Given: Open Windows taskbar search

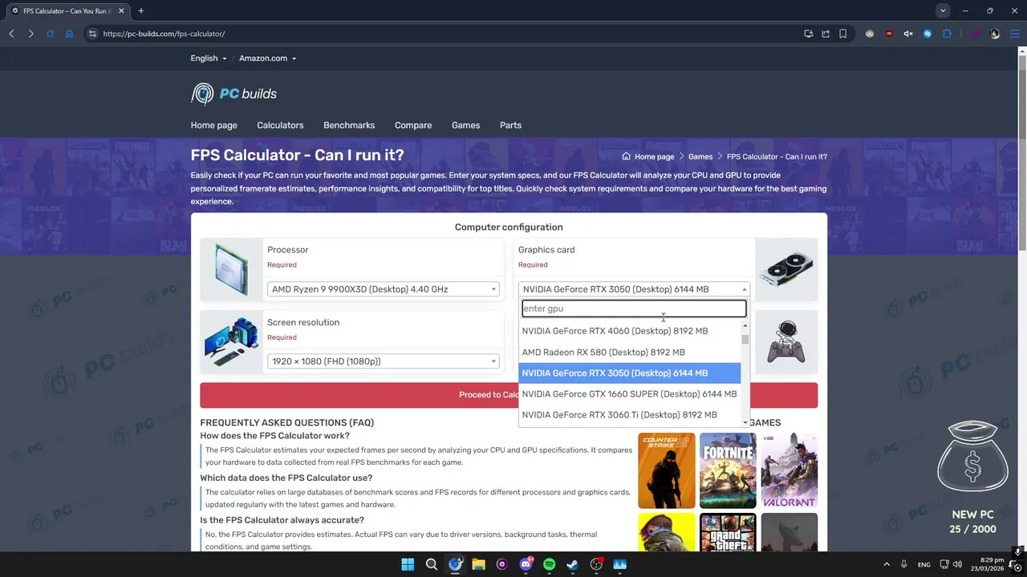Looking at the screenshot, I should 431,564.
